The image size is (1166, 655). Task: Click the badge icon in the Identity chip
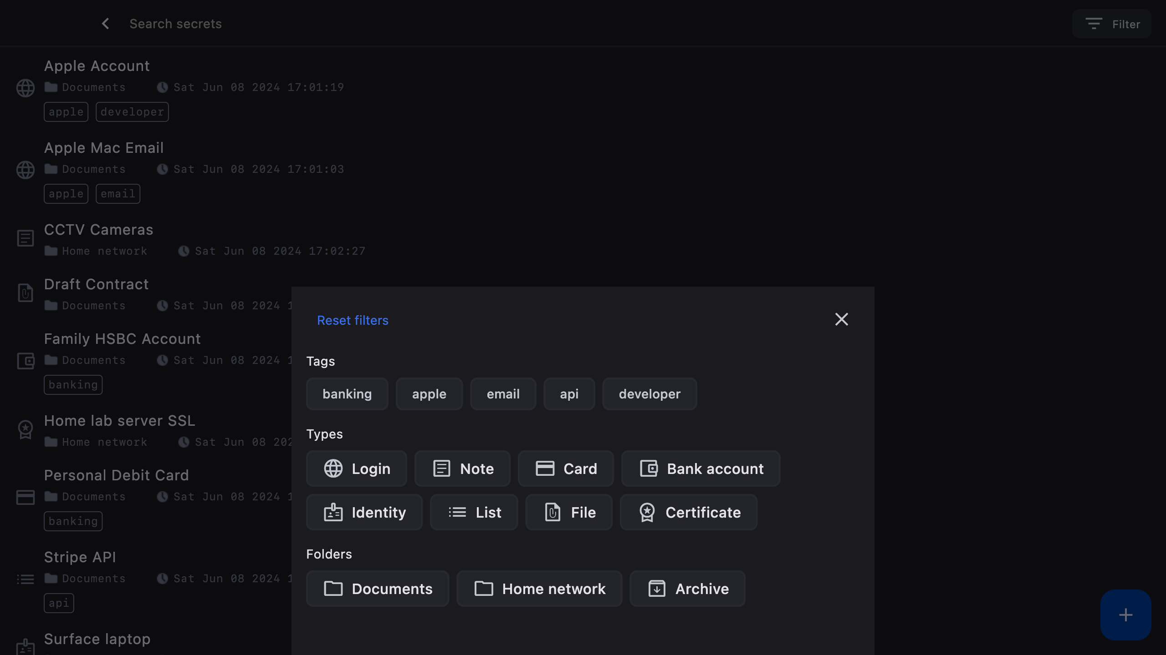[333, 512]
